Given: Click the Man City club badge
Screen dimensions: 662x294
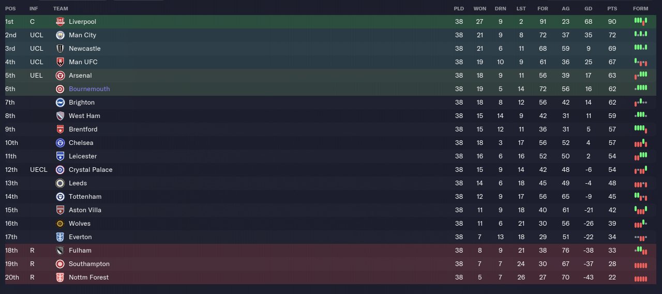Looking at the screenshot, I should point(60,35).
